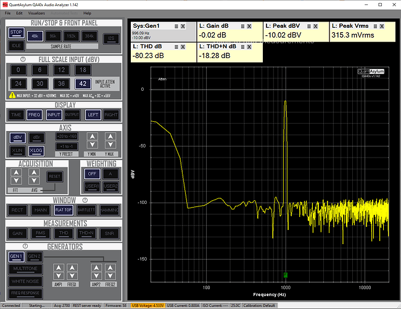
Task: Reset the acquisition averaging
Action: pos(55,177)
